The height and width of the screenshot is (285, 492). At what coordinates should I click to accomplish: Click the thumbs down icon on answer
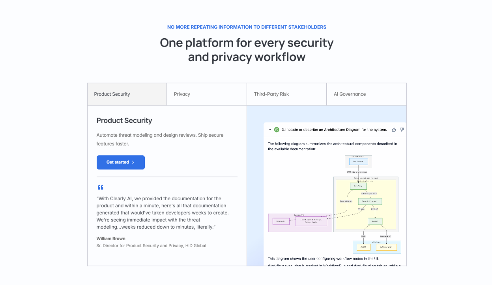tap(402, 129)
